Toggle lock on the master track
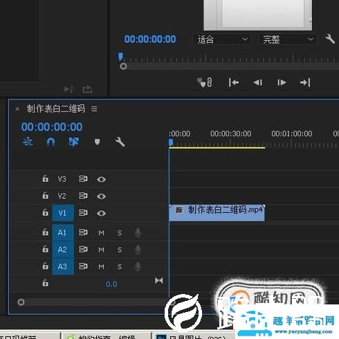Image resolution: width=339 pixels, height=339 pixels. [x=45, y=282]
